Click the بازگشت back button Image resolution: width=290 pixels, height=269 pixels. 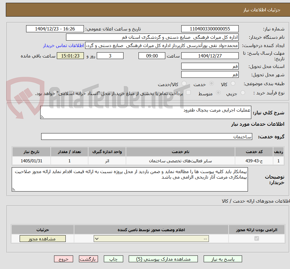click(88, 259)
